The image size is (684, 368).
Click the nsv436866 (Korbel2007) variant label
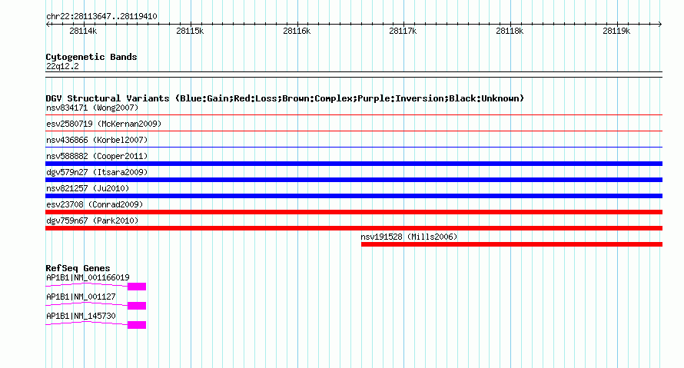[x=97, y=140]
